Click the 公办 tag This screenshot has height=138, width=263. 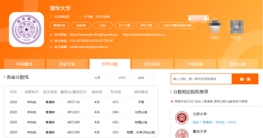[x=103, y=25]
